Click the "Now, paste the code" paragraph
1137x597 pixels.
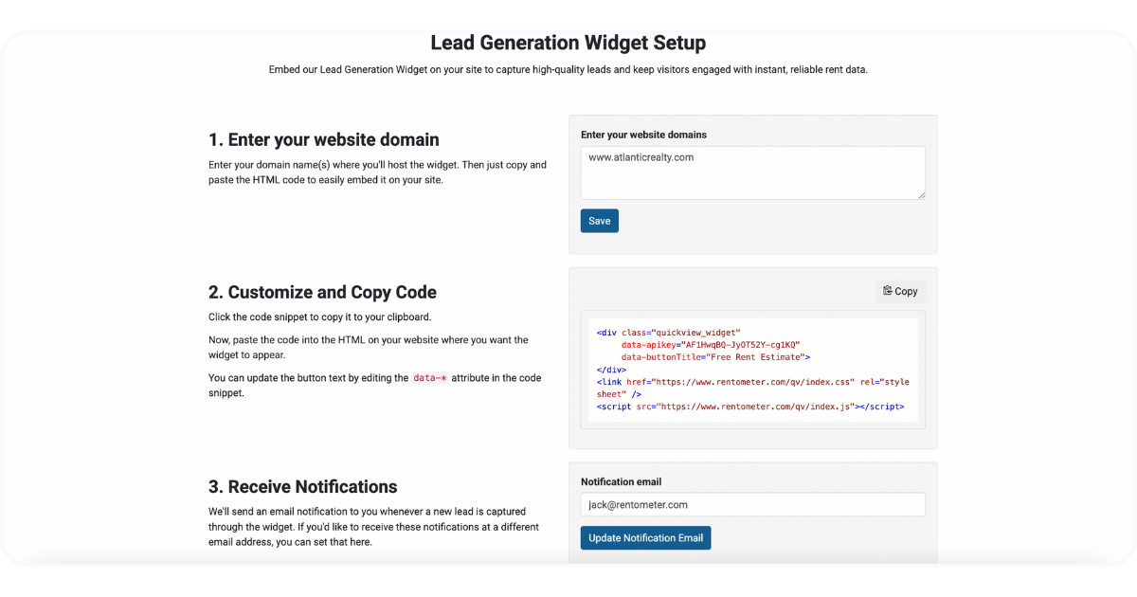click(369, 347)
